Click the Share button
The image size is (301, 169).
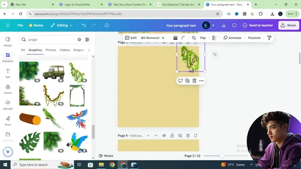[288, 25]
